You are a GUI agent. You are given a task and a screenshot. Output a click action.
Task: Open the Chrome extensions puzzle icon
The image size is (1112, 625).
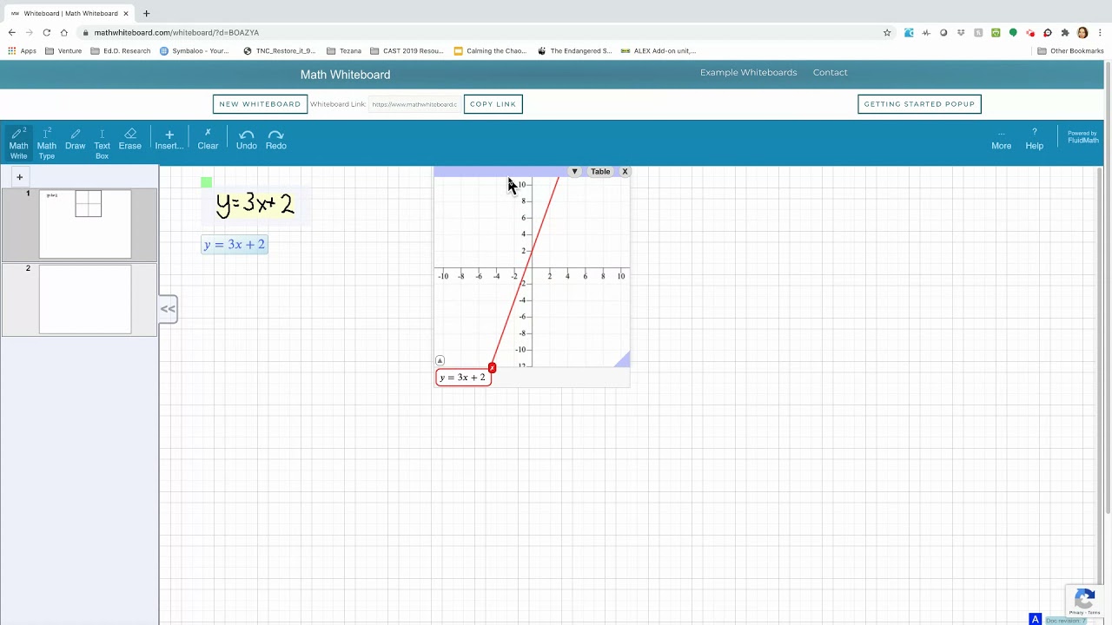1065,32
